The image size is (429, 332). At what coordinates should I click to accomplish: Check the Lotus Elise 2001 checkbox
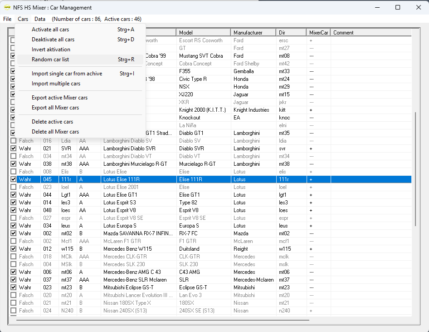point(13,187)
